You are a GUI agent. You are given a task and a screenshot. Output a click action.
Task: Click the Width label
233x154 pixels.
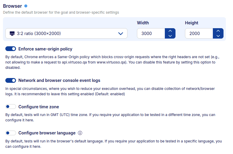(x=143, y=23)
